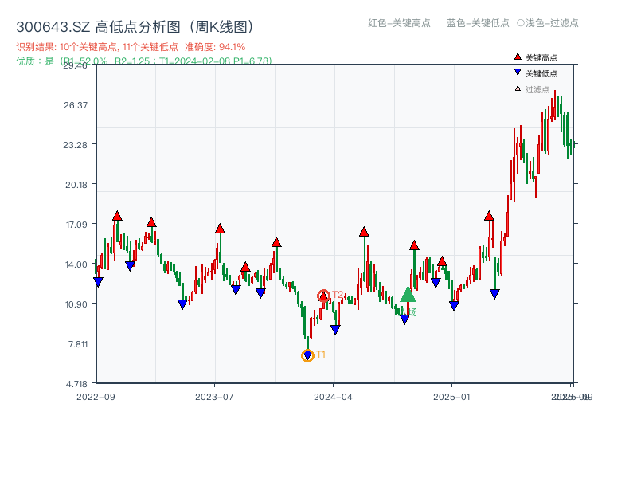
Task: Click the red high triangle near 16.4 in mid-2024
Action: pos(364,232)
